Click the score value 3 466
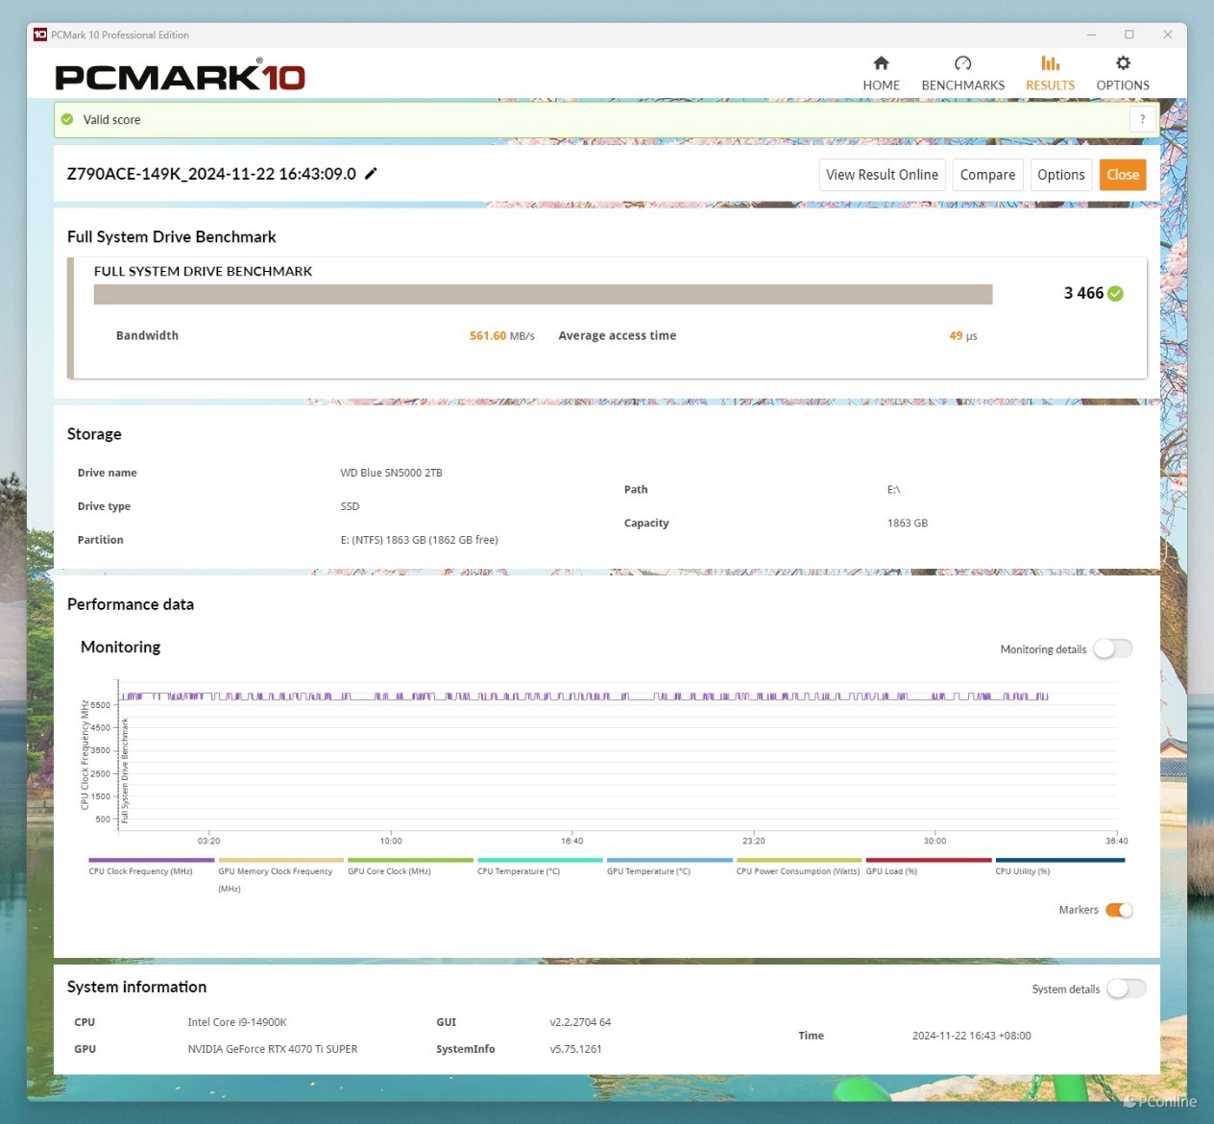This screenshot has width=1214, height=1124. pos(1083,293)
